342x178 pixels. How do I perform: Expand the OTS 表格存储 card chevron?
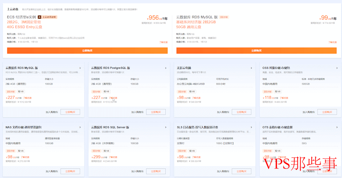(337, 128)
